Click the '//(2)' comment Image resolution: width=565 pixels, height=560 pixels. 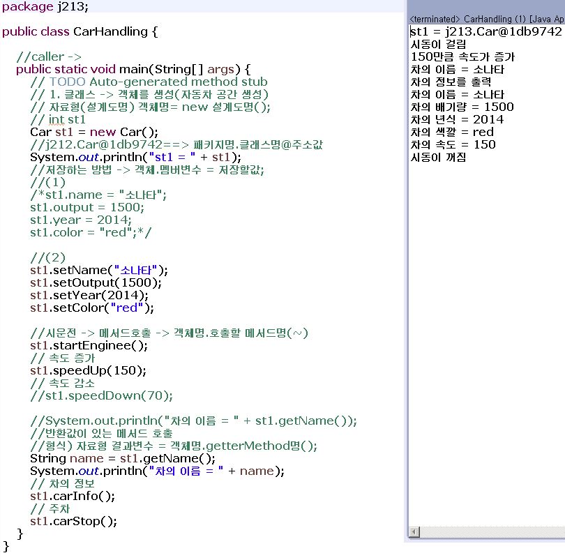[48, 257]
